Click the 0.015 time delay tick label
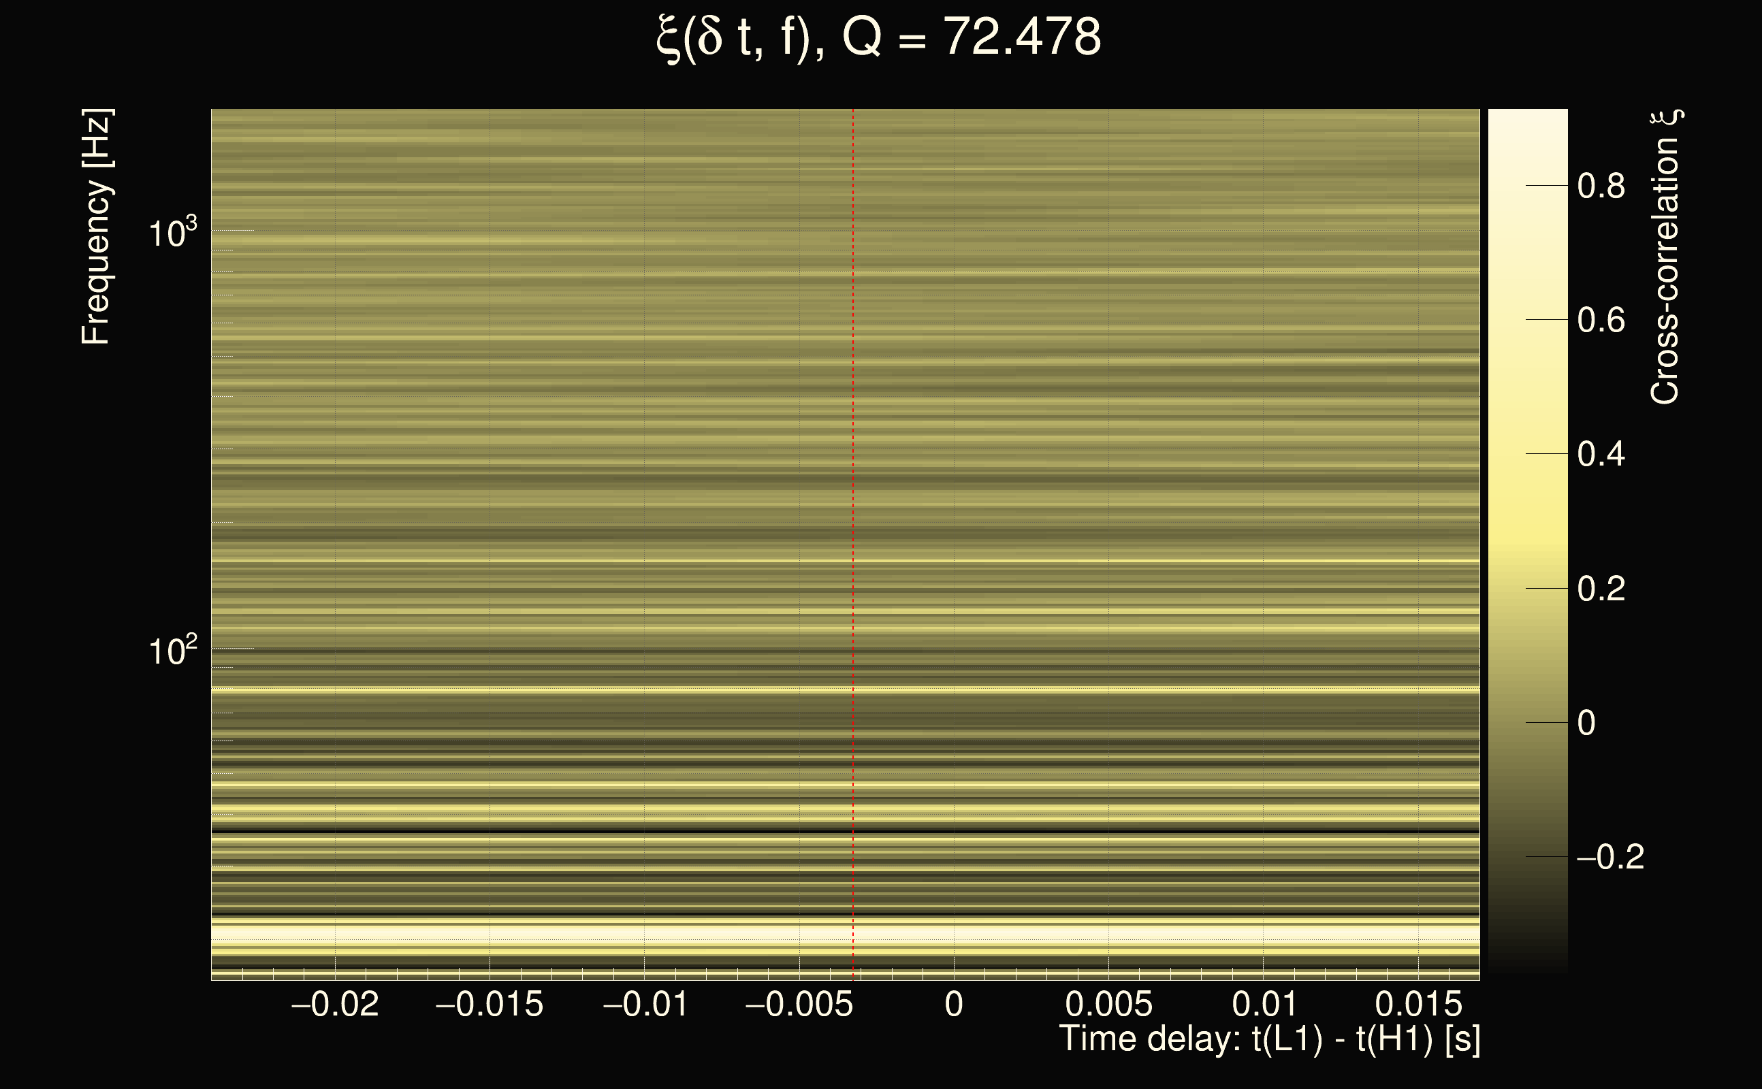This screenshot has height=1089, width=1762. pyautogui.click(x=1417, y=1004)
